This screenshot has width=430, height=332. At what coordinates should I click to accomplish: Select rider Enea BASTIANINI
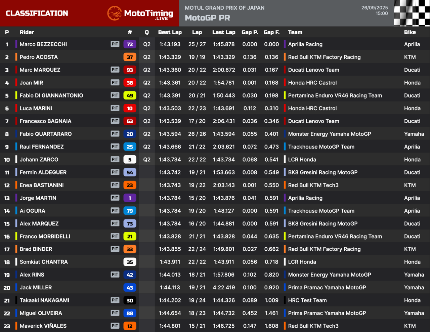42,185
